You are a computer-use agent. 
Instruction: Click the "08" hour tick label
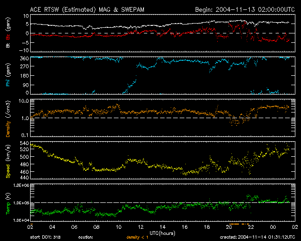(x=96, y=227)
